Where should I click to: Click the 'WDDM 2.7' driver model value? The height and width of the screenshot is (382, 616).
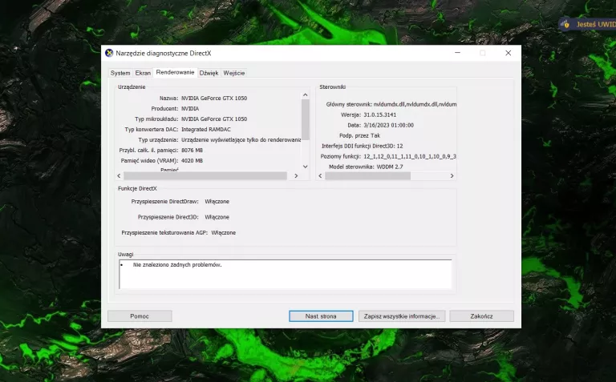tap(390, 167)
